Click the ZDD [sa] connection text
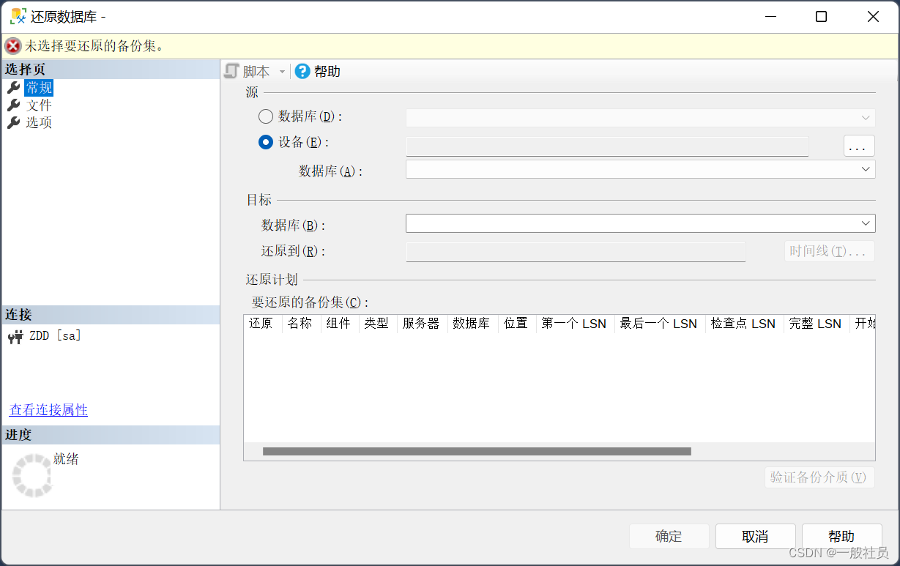The height and width of the screenshot is (566, 900). [x=56, y=336]
